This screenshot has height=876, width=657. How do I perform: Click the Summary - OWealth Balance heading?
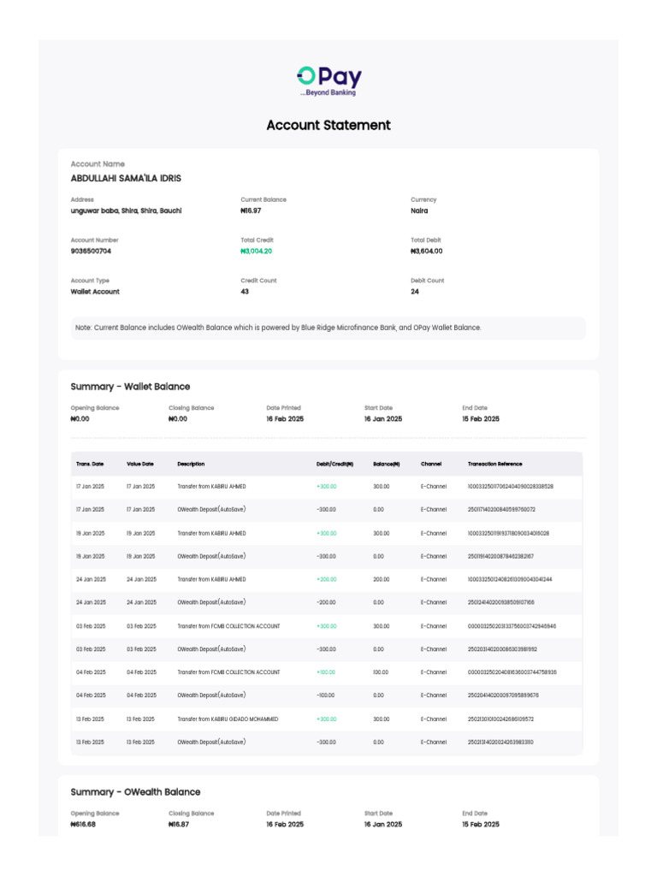click(135, 792)
